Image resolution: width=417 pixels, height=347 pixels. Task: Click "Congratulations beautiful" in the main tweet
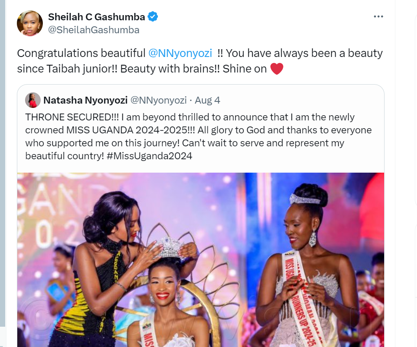(81, 53)
